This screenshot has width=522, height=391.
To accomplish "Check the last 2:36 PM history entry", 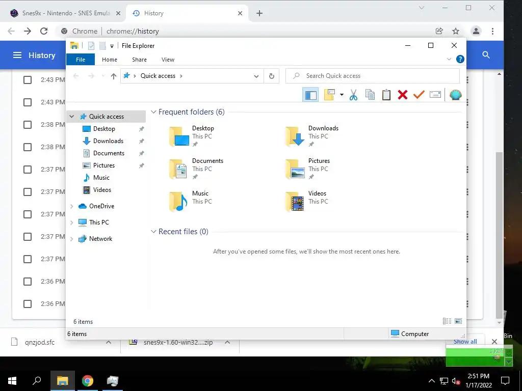I will click(28, 304).
